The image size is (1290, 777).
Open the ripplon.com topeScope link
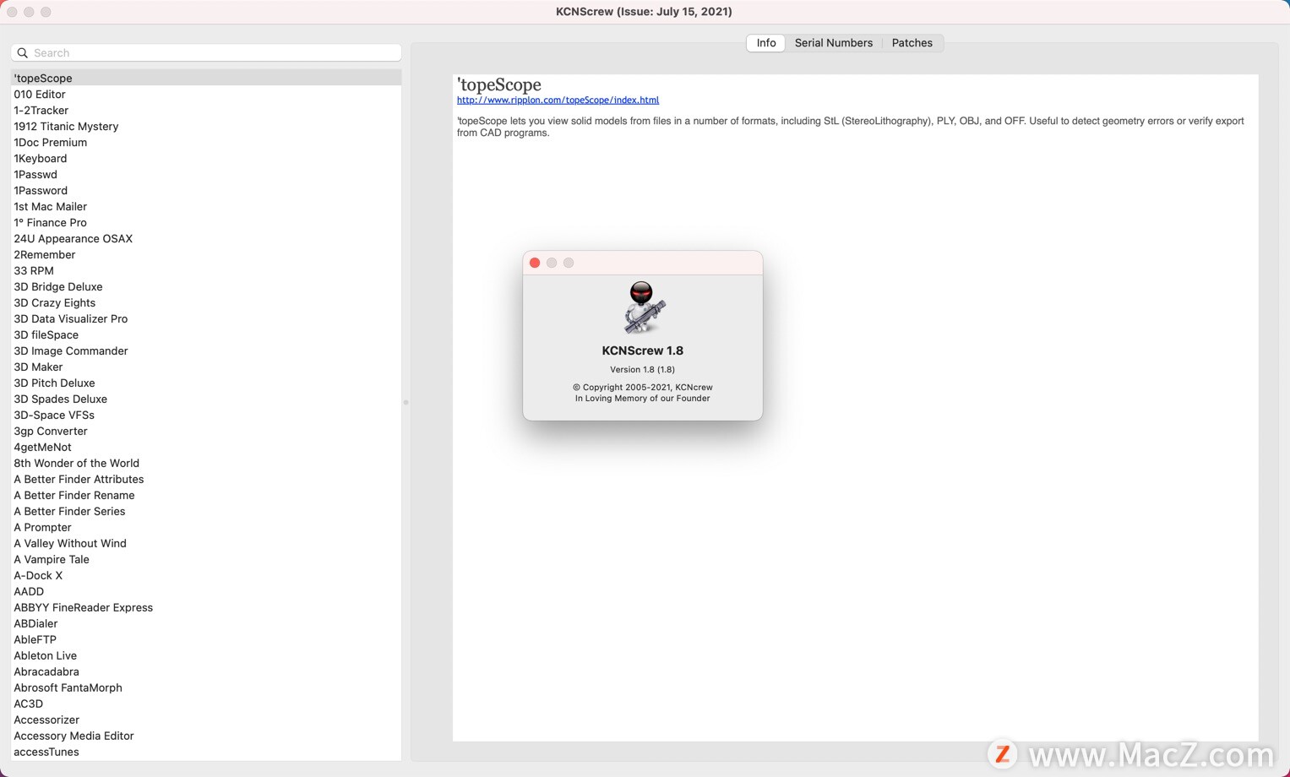(558, 100)
